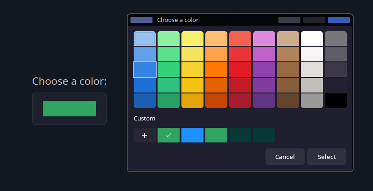Pick the bright blue custom color swatch
Screen dimensions: 373x191
pyautogui.click(x=192, y=135)
